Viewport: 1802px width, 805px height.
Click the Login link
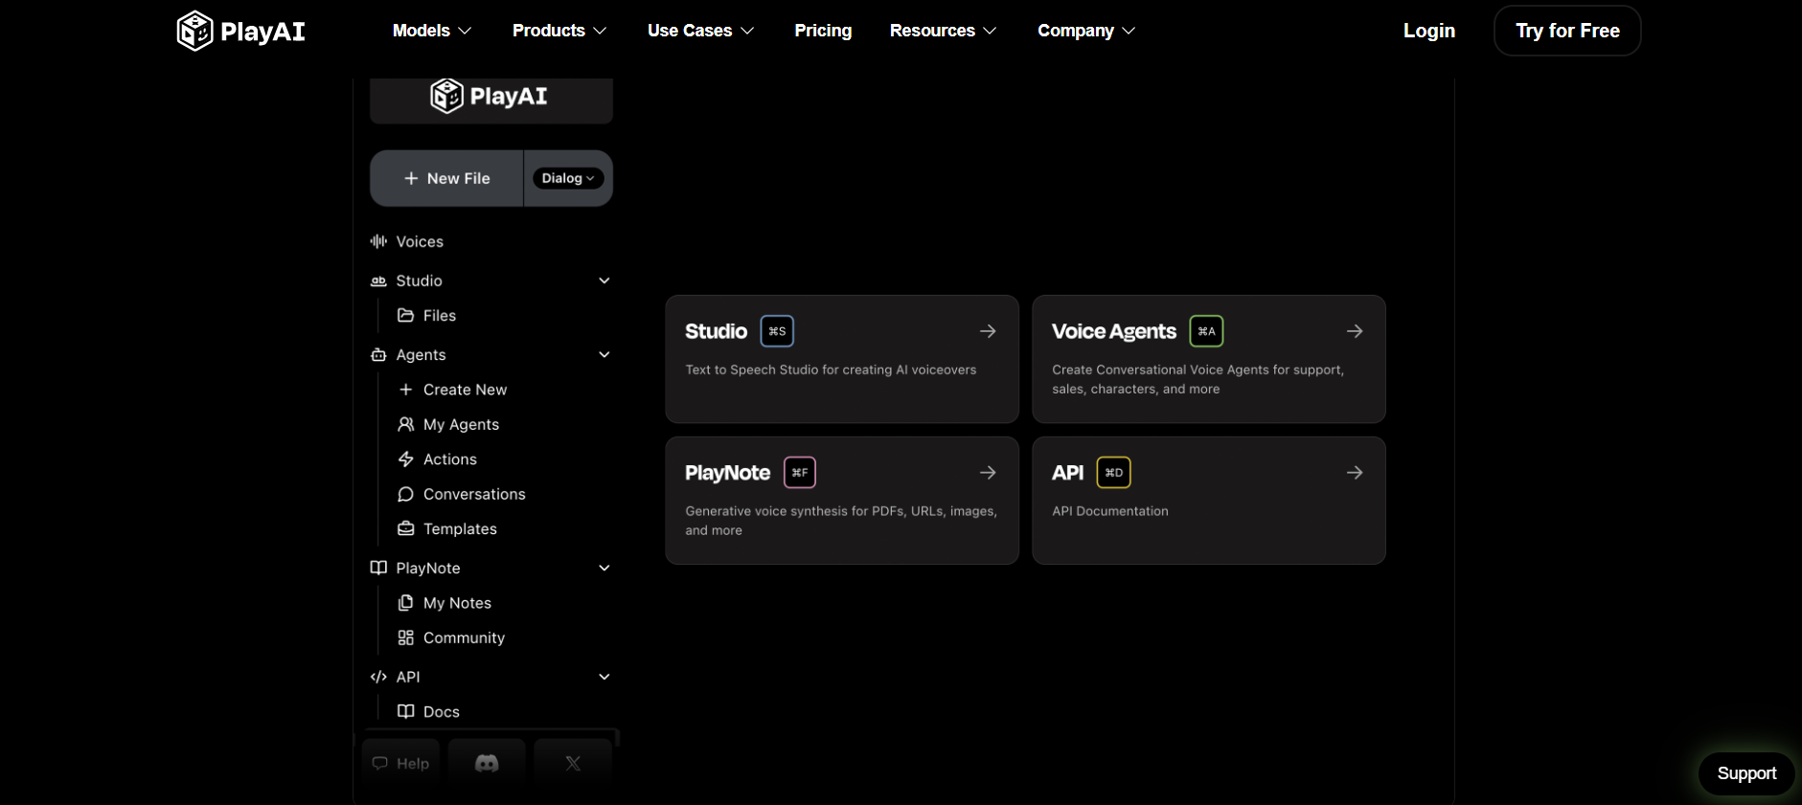(1429, 31)
